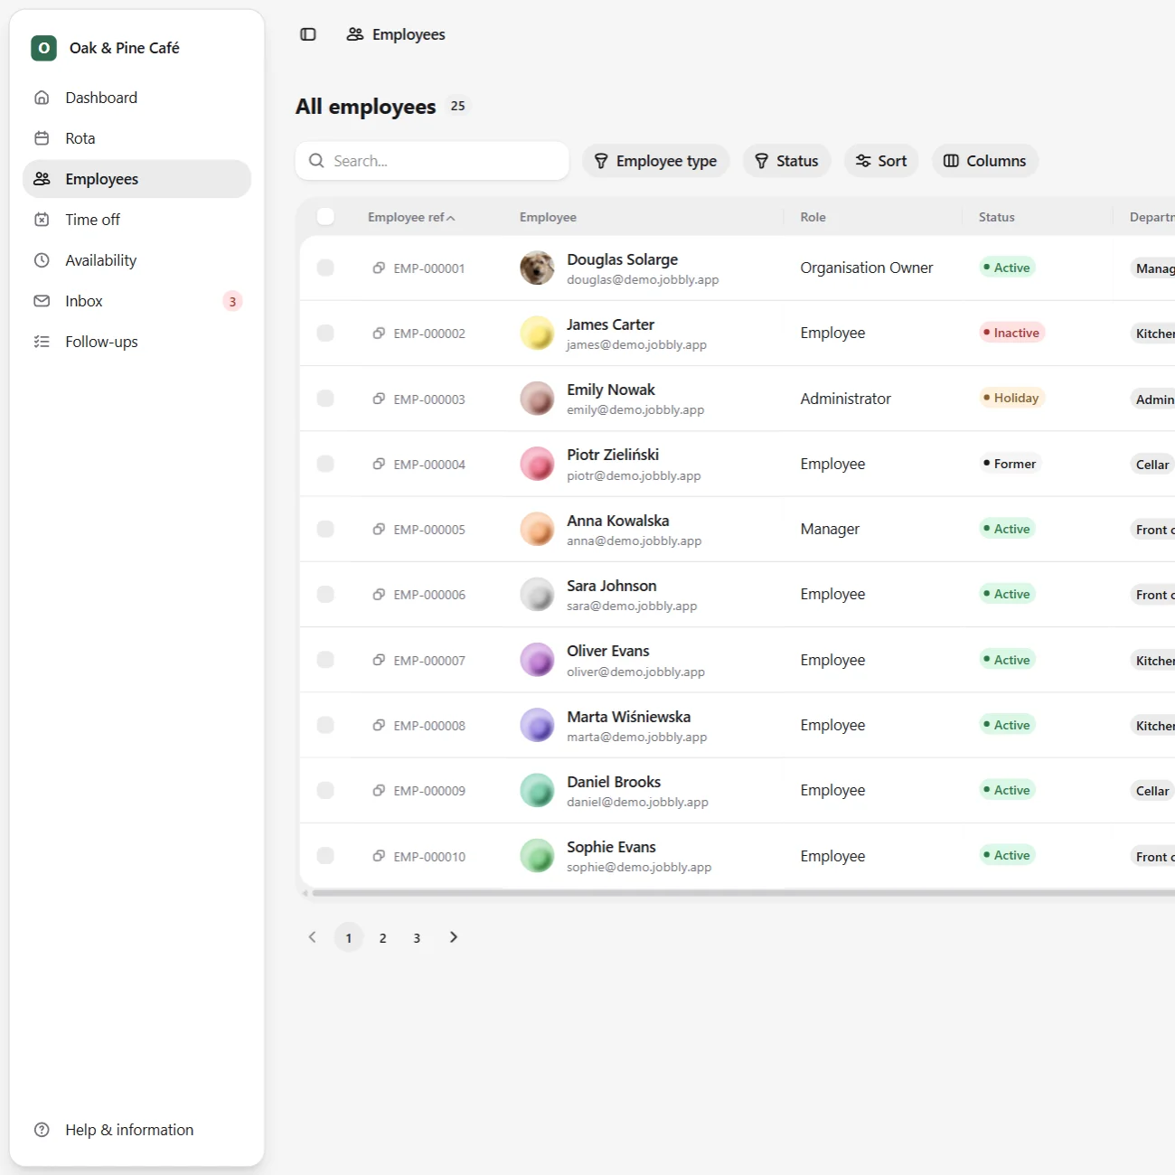This screenshot has height=1175, width=1175.
Task: Open Follow-ups in the sidebar
Action: click(136, 342)
